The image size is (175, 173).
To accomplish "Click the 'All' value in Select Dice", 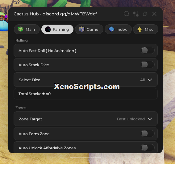I will (142, 80).
